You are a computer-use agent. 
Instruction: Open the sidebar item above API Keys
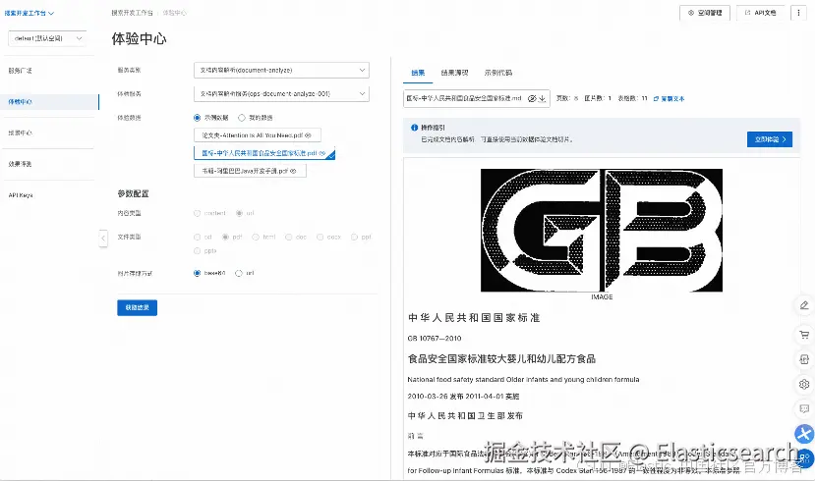tap(21, 164)
